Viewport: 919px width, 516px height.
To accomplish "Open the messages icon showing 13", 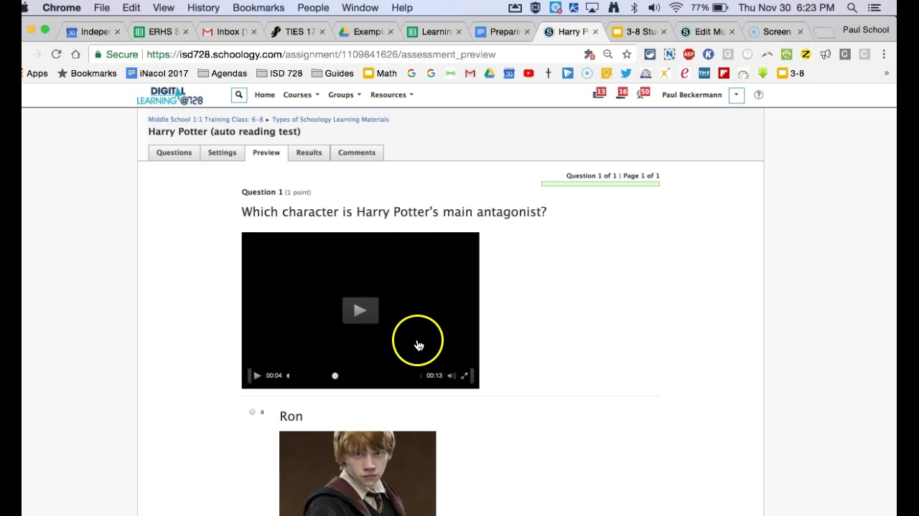I will [x=600, y=93].
